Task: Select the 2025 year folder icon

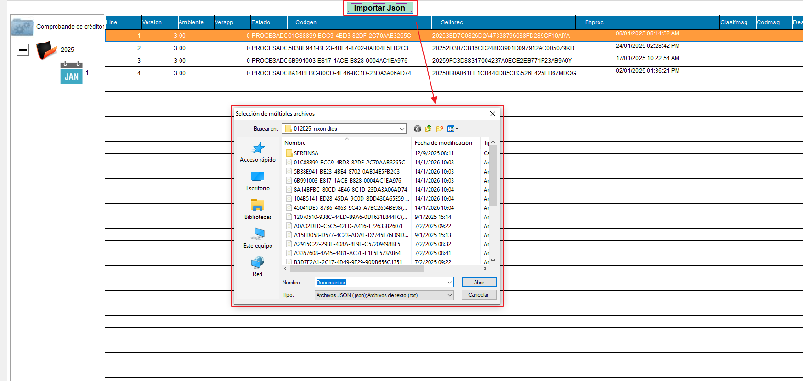Action: pyautogui.click(x=46, y=50)
